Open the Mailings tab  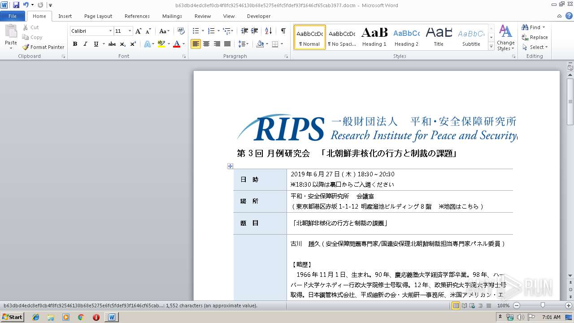pyautogui.click(x=172, y=16)
